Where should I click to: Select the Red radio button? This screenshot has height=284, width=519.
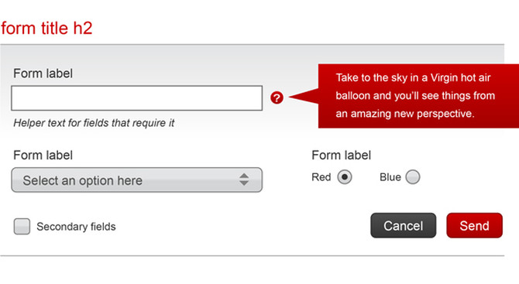pyautogui.click(x=345, y=177)
